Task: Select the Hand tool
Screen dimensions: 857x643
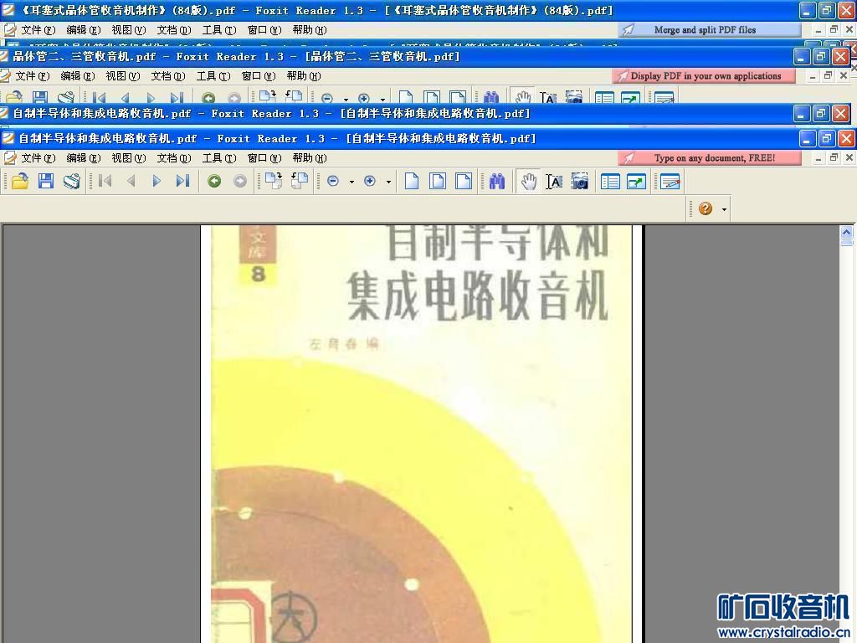Action: coord(529,181)
